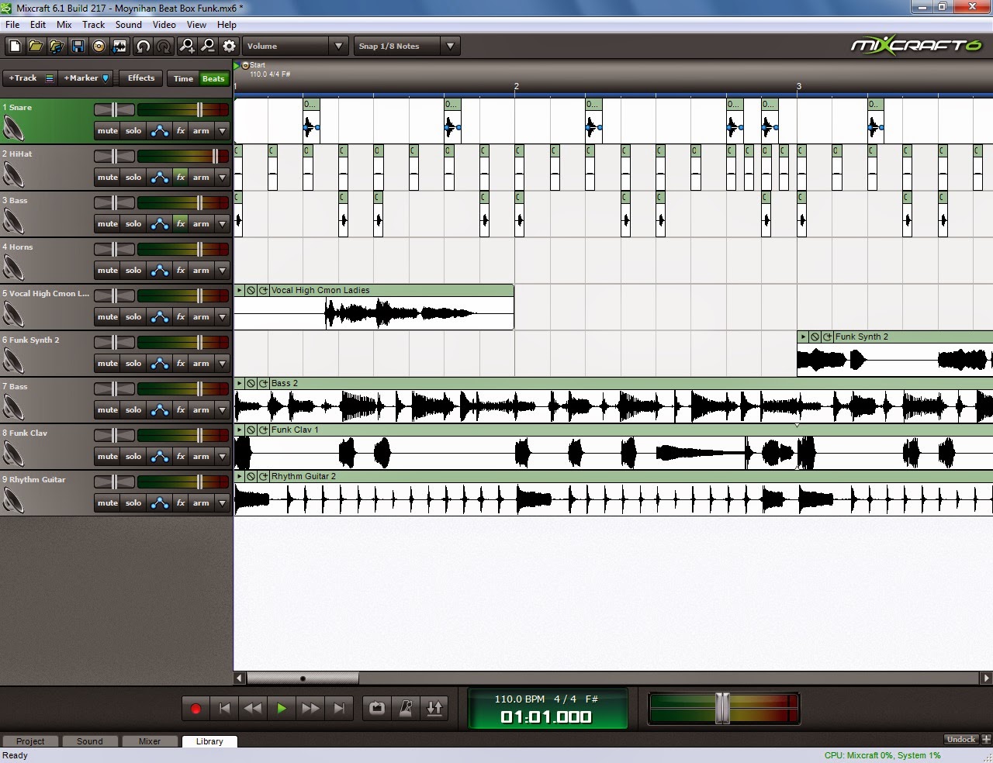Viewport: 993px width, 763px height.
Task: Click the fast forward button
Action: 310,708
